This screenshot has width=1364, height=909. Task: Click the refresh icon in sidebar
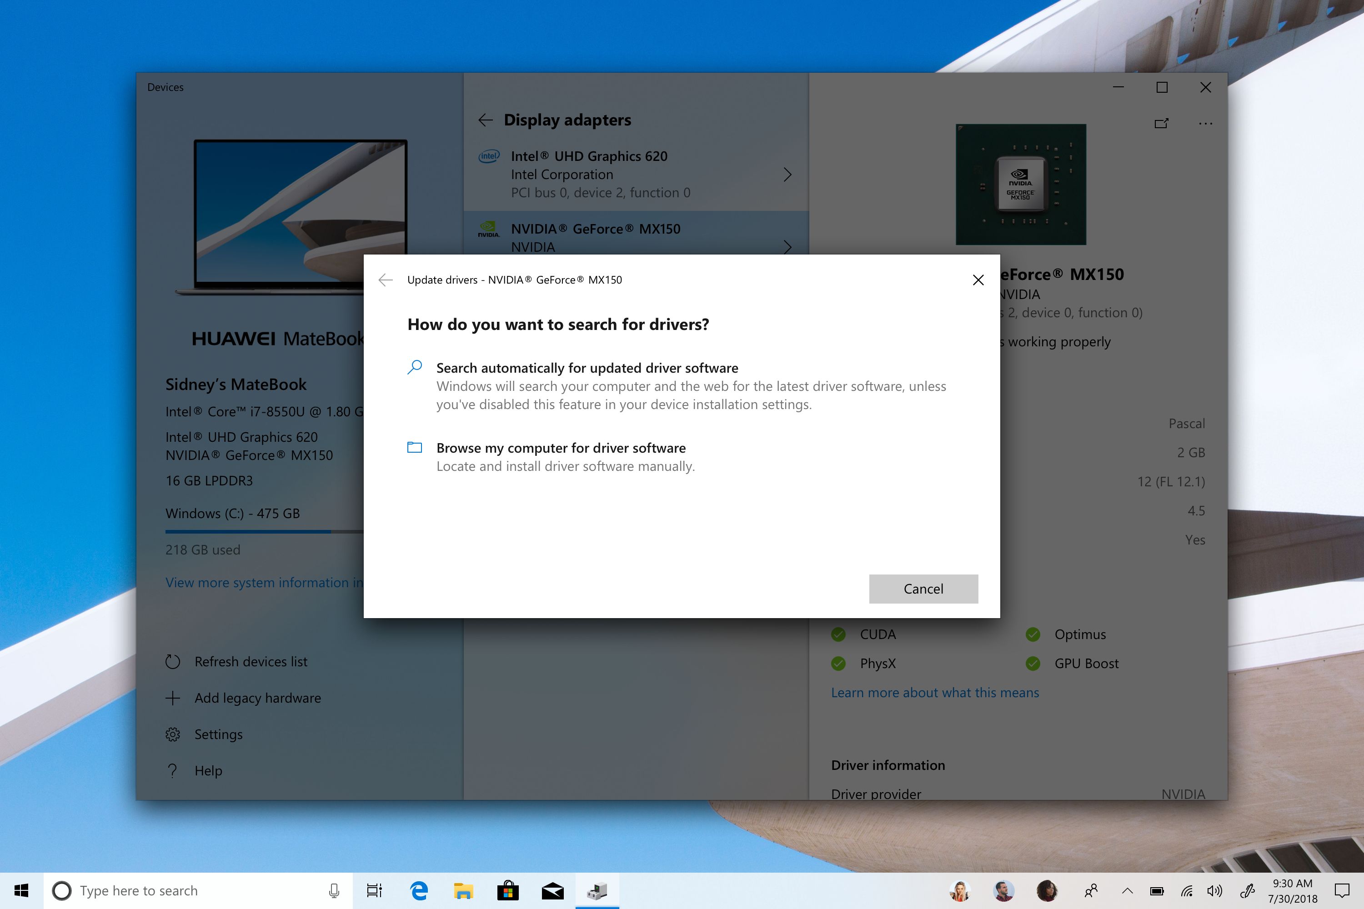click(x=173, y=661)
